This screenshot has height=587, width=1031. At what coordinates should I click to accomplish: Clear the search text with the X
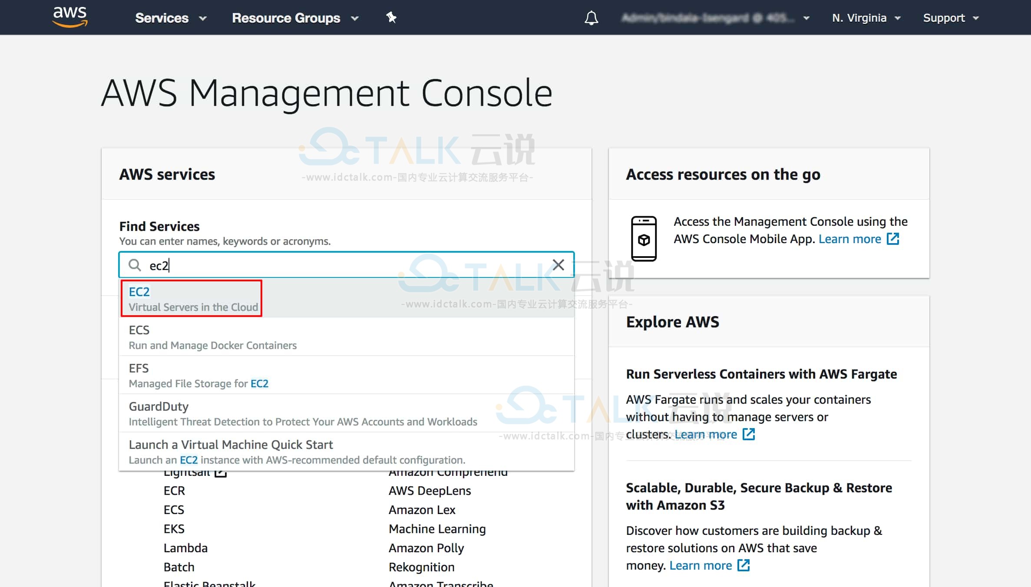tap(558, 265)
